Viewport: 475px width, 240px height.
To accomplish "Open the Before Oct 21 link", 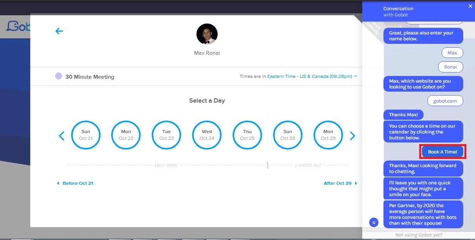I will point(75,183).
